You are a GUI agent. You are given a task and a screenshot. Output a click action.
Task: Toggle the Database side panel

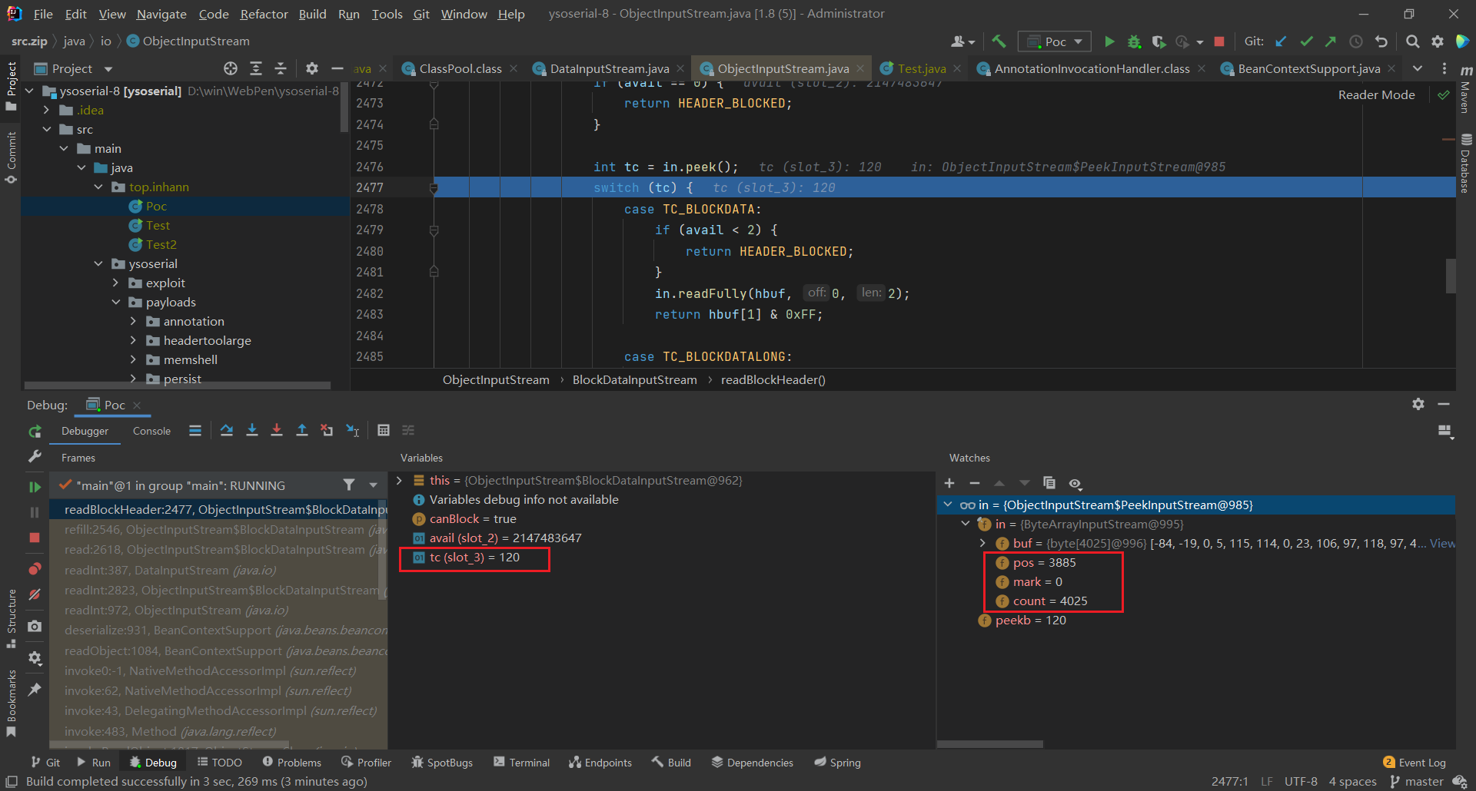tap(1466, 163)
